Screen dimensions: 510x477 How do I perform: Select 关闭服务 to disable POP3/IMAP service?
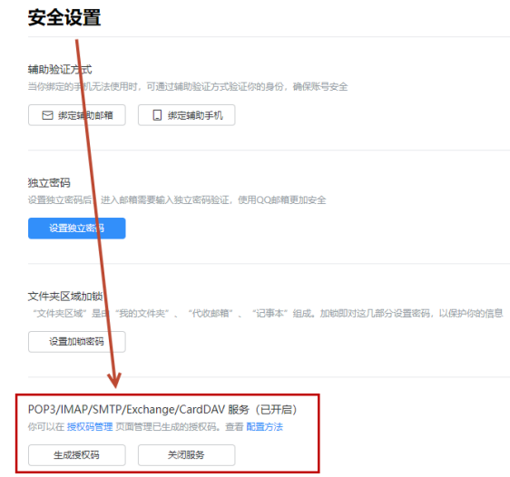click(x=186, y=455)
